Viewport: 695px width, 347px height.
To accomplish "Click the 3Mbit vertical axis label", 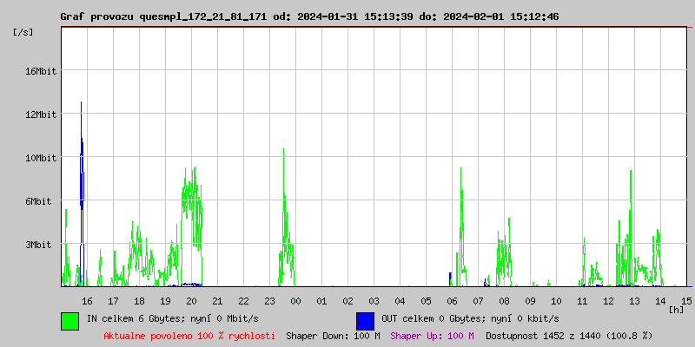I will click(40, 245).
